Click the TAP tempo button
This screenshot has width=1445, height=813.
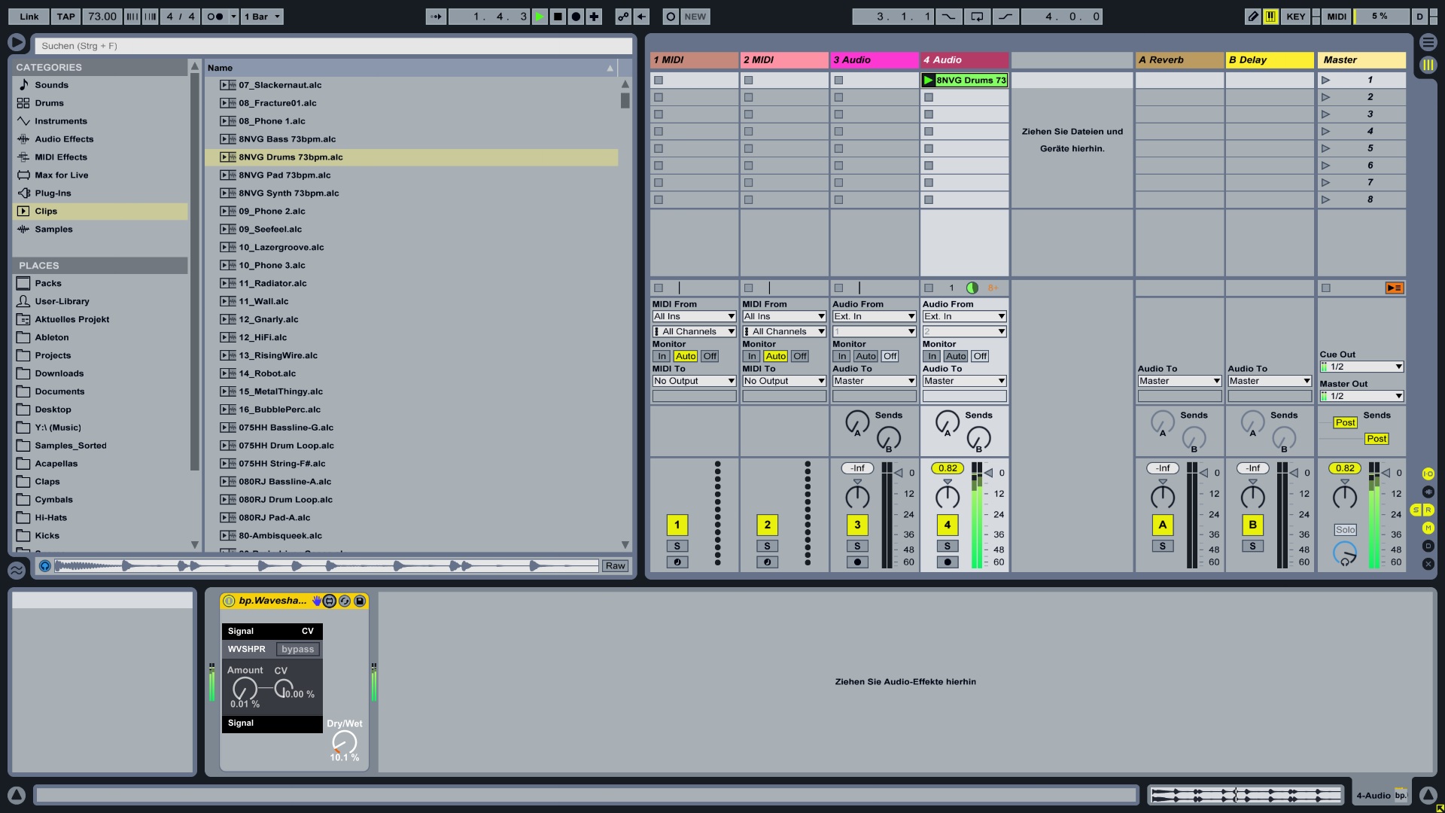[66, 17]
